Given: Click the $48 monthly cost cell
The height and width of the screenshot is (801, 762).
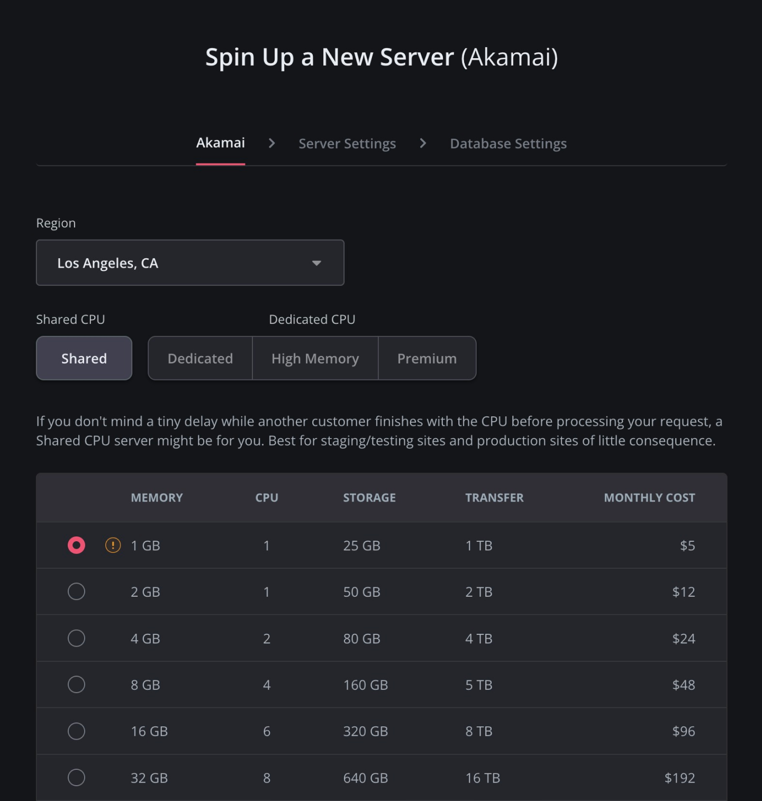Looking at the screenshot, I should coord(684,685).
